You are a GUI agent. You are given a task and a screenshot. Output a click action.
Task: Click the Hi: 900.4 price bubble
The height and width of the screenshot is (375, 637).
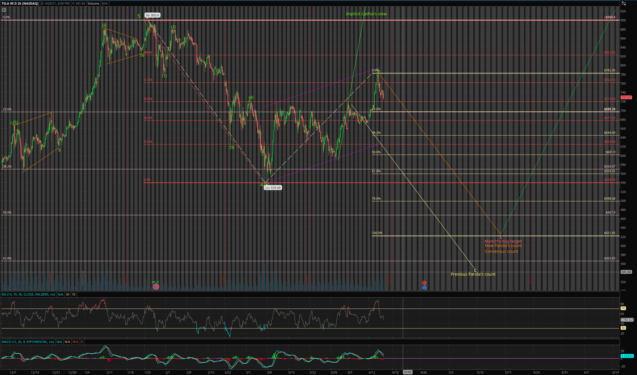pos(152,15)
